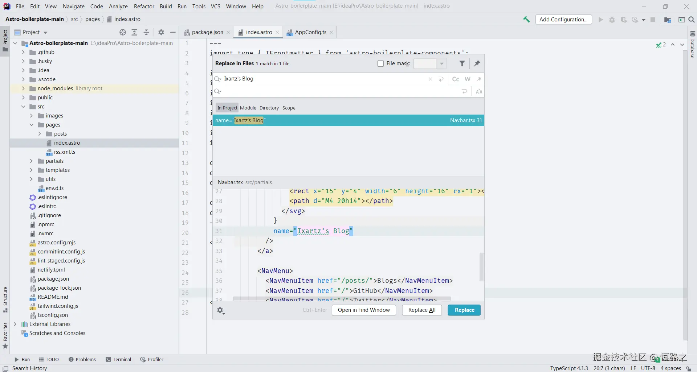
Task: Collapse all in Project panel
Action: 146,32
